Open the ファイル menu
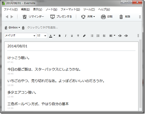The height and width of the screenshot is (114, 145). [11, 9]
